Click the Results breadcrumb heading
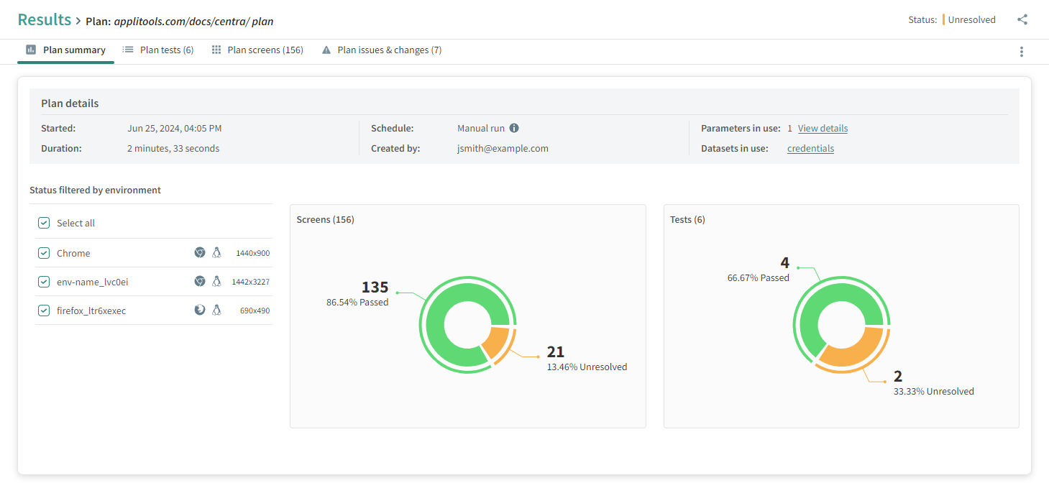 pyautogui.click(x=45, y=20)
